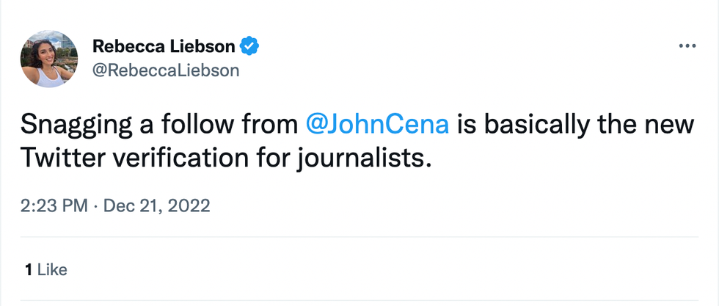The height and width of the screenshot is (306, 719).
Task: Click the 2:23 PM timestamp
Action: pos(55,206)
